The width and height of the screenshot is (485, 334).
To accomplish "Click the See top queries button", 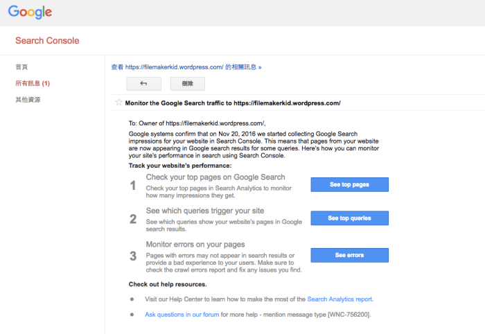I will click(349, 218).
